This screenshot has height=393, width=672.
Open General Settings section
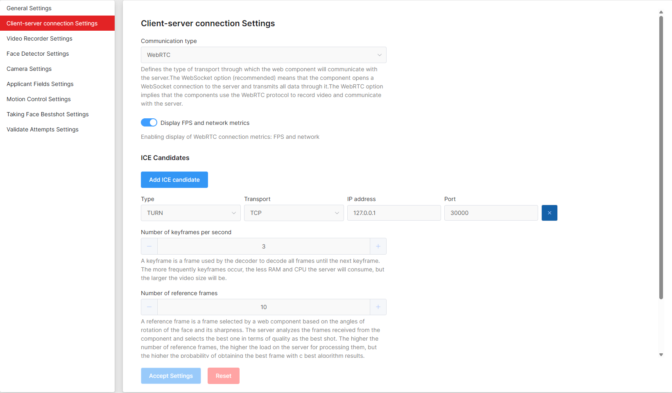coord(29,8)
